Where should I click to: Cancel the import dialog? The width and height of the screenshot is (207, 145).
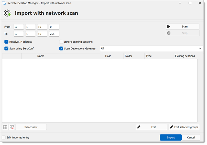191,138
